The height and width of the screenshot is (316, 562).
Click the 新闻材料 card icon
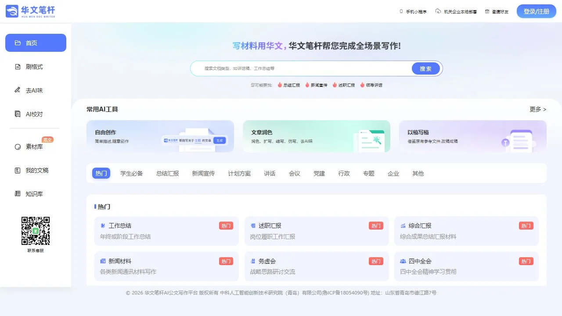(103, 261)
